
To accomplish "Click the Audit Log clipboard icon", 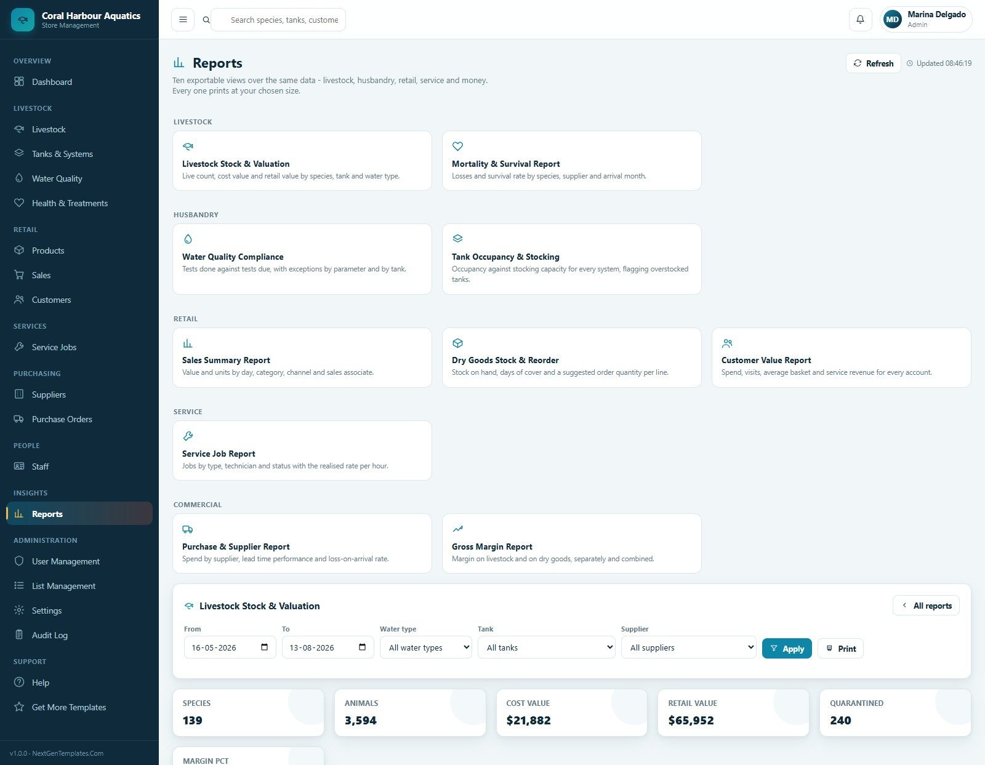I will tap(19, 635).
